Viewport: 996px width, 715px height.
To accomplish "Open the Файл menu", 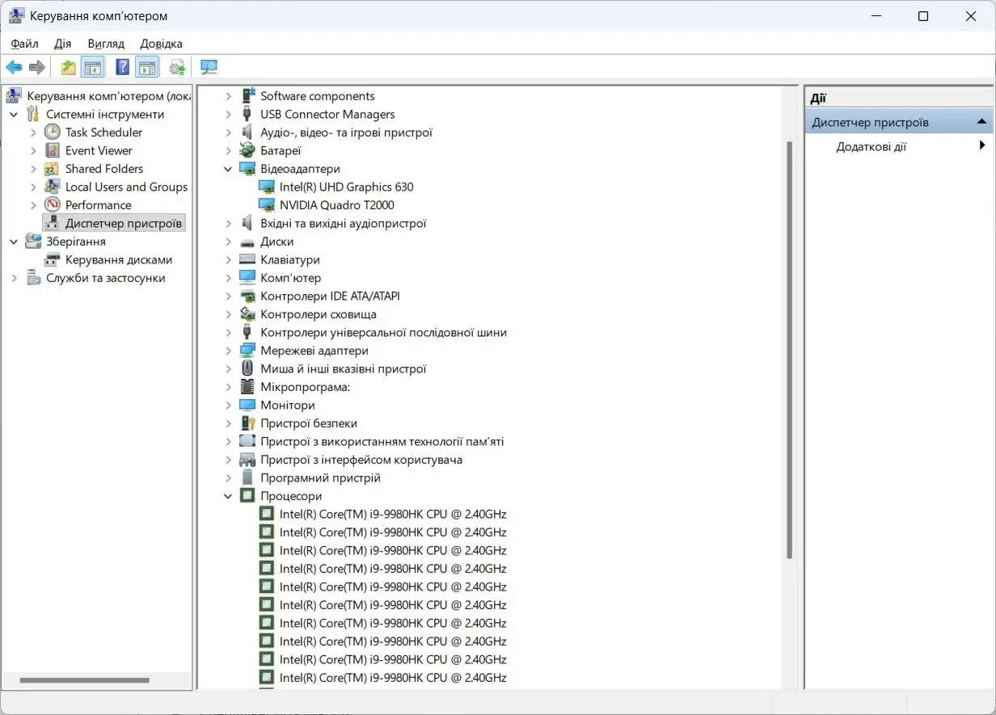I will point(24,44).
